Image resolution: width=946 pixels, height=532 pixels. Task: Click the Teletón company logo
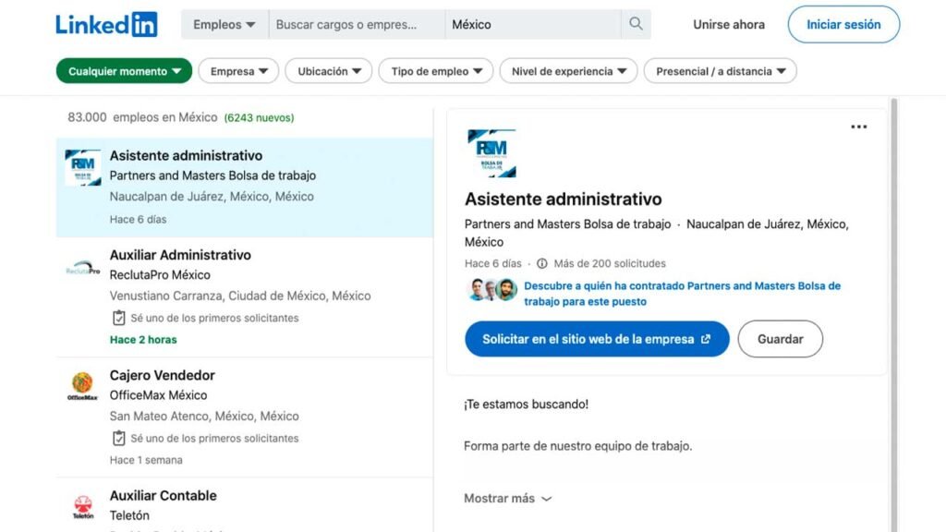pyautogui.click(x=82, y=507)
